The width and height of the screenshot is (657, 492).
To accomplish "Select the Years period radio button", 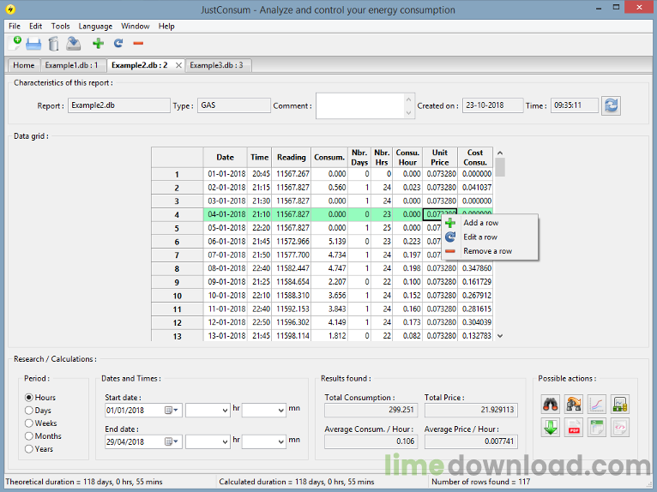I will (x=29, y=449).
